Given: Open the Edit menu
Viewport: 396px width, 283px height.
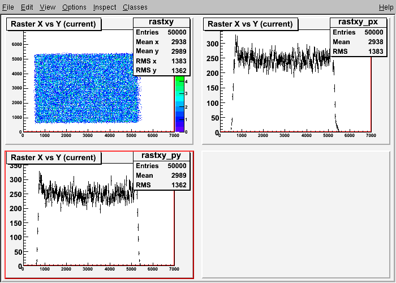Looking at the screenshot, I should [x=27, y=7].
